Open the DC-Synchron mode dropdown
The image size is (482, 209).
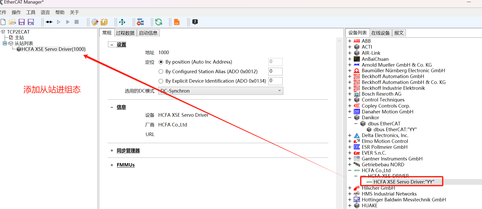pyautogui.click(x=221, y=91)
